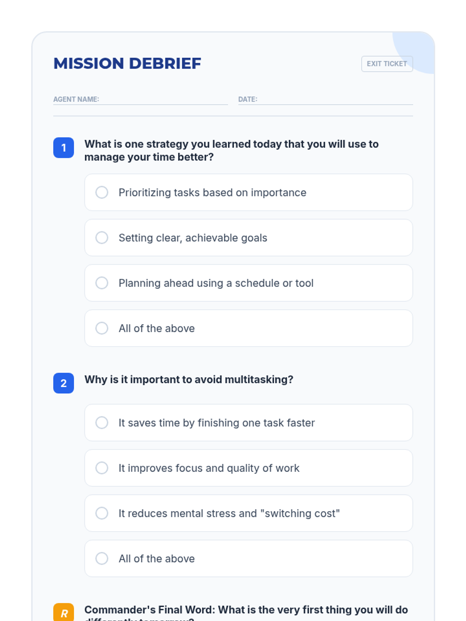Click the orange R reflection badge
This screenshot has height=621, width=466.
pos(64,612)
